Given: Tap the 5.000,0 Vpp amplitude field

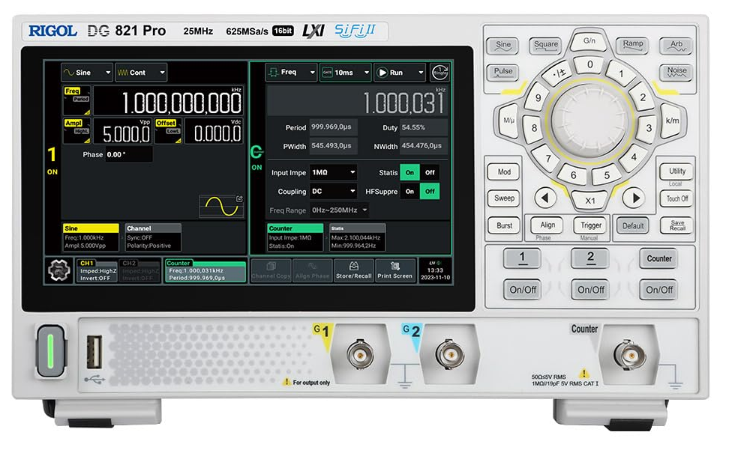Looking at the screenshot, I should point(122,131).
